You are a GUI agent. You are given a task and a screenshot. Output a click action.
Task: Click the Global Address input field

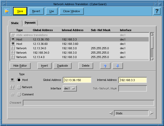(77, 80)
